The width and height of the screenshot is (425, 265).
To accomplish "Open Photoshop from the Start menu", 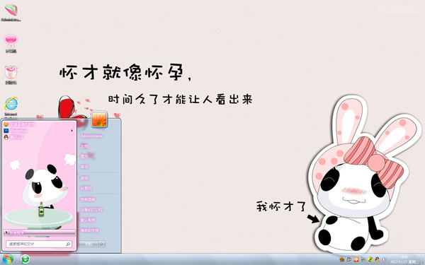I will point(19,131).
